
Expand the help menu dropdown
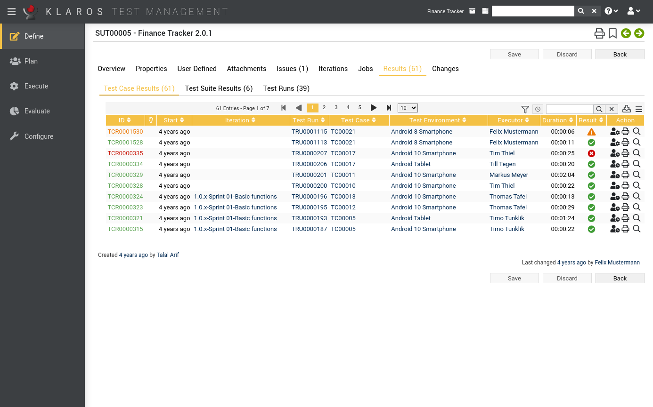pos(611,11)
